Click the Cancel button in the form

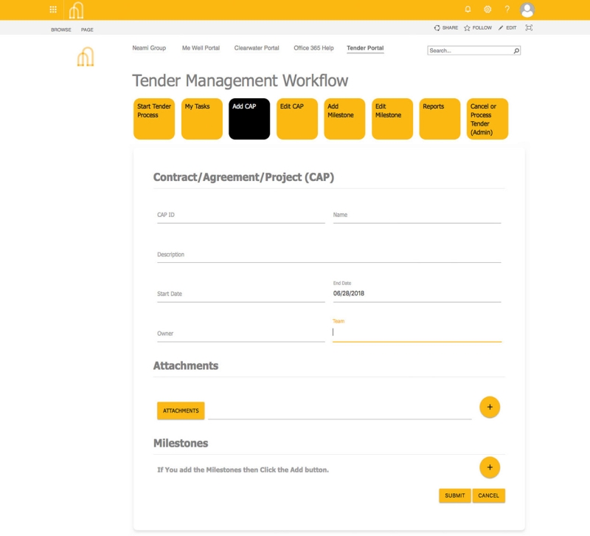pyautogui.click(x=488, y=495)
